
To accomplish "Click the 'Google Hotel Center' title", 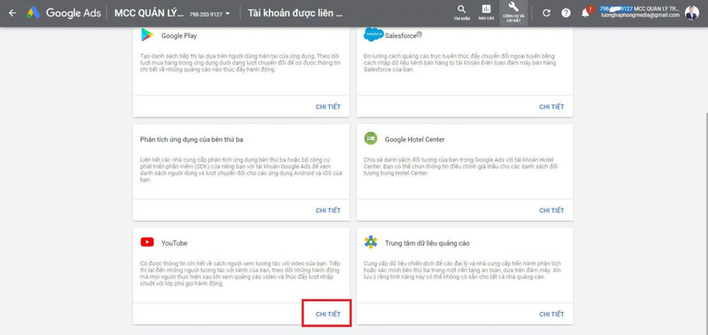I will [414, 140].
